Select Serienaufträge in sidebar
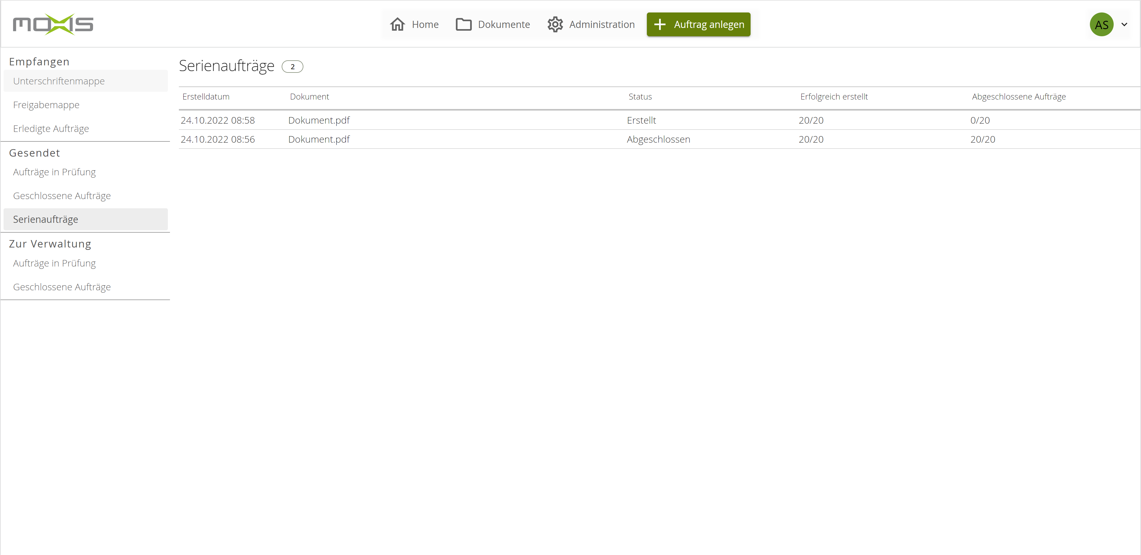 point(46,219)
